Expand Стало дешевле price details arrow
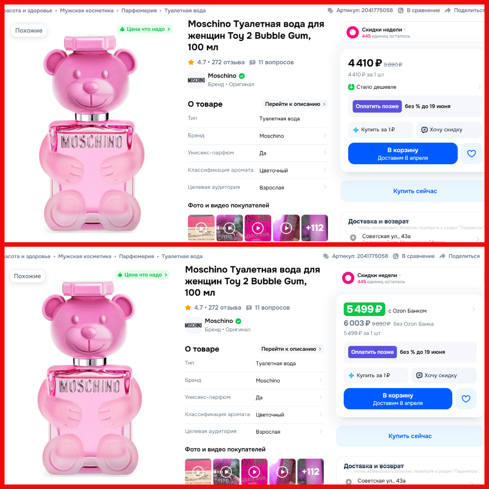 tap(479, 87)
